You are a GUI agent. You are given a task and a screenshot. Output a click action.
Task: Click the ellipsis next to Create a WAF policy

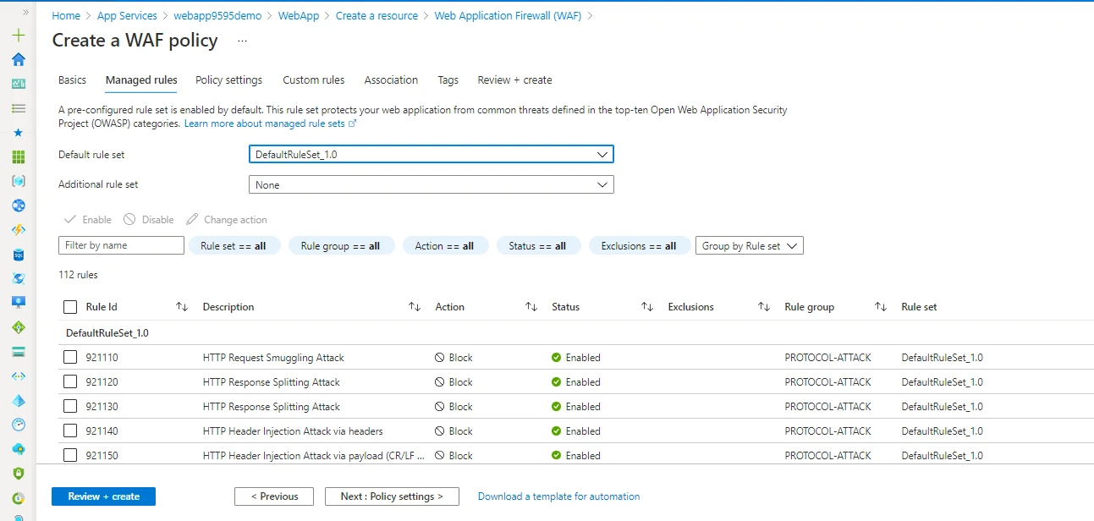pos(242,41)
